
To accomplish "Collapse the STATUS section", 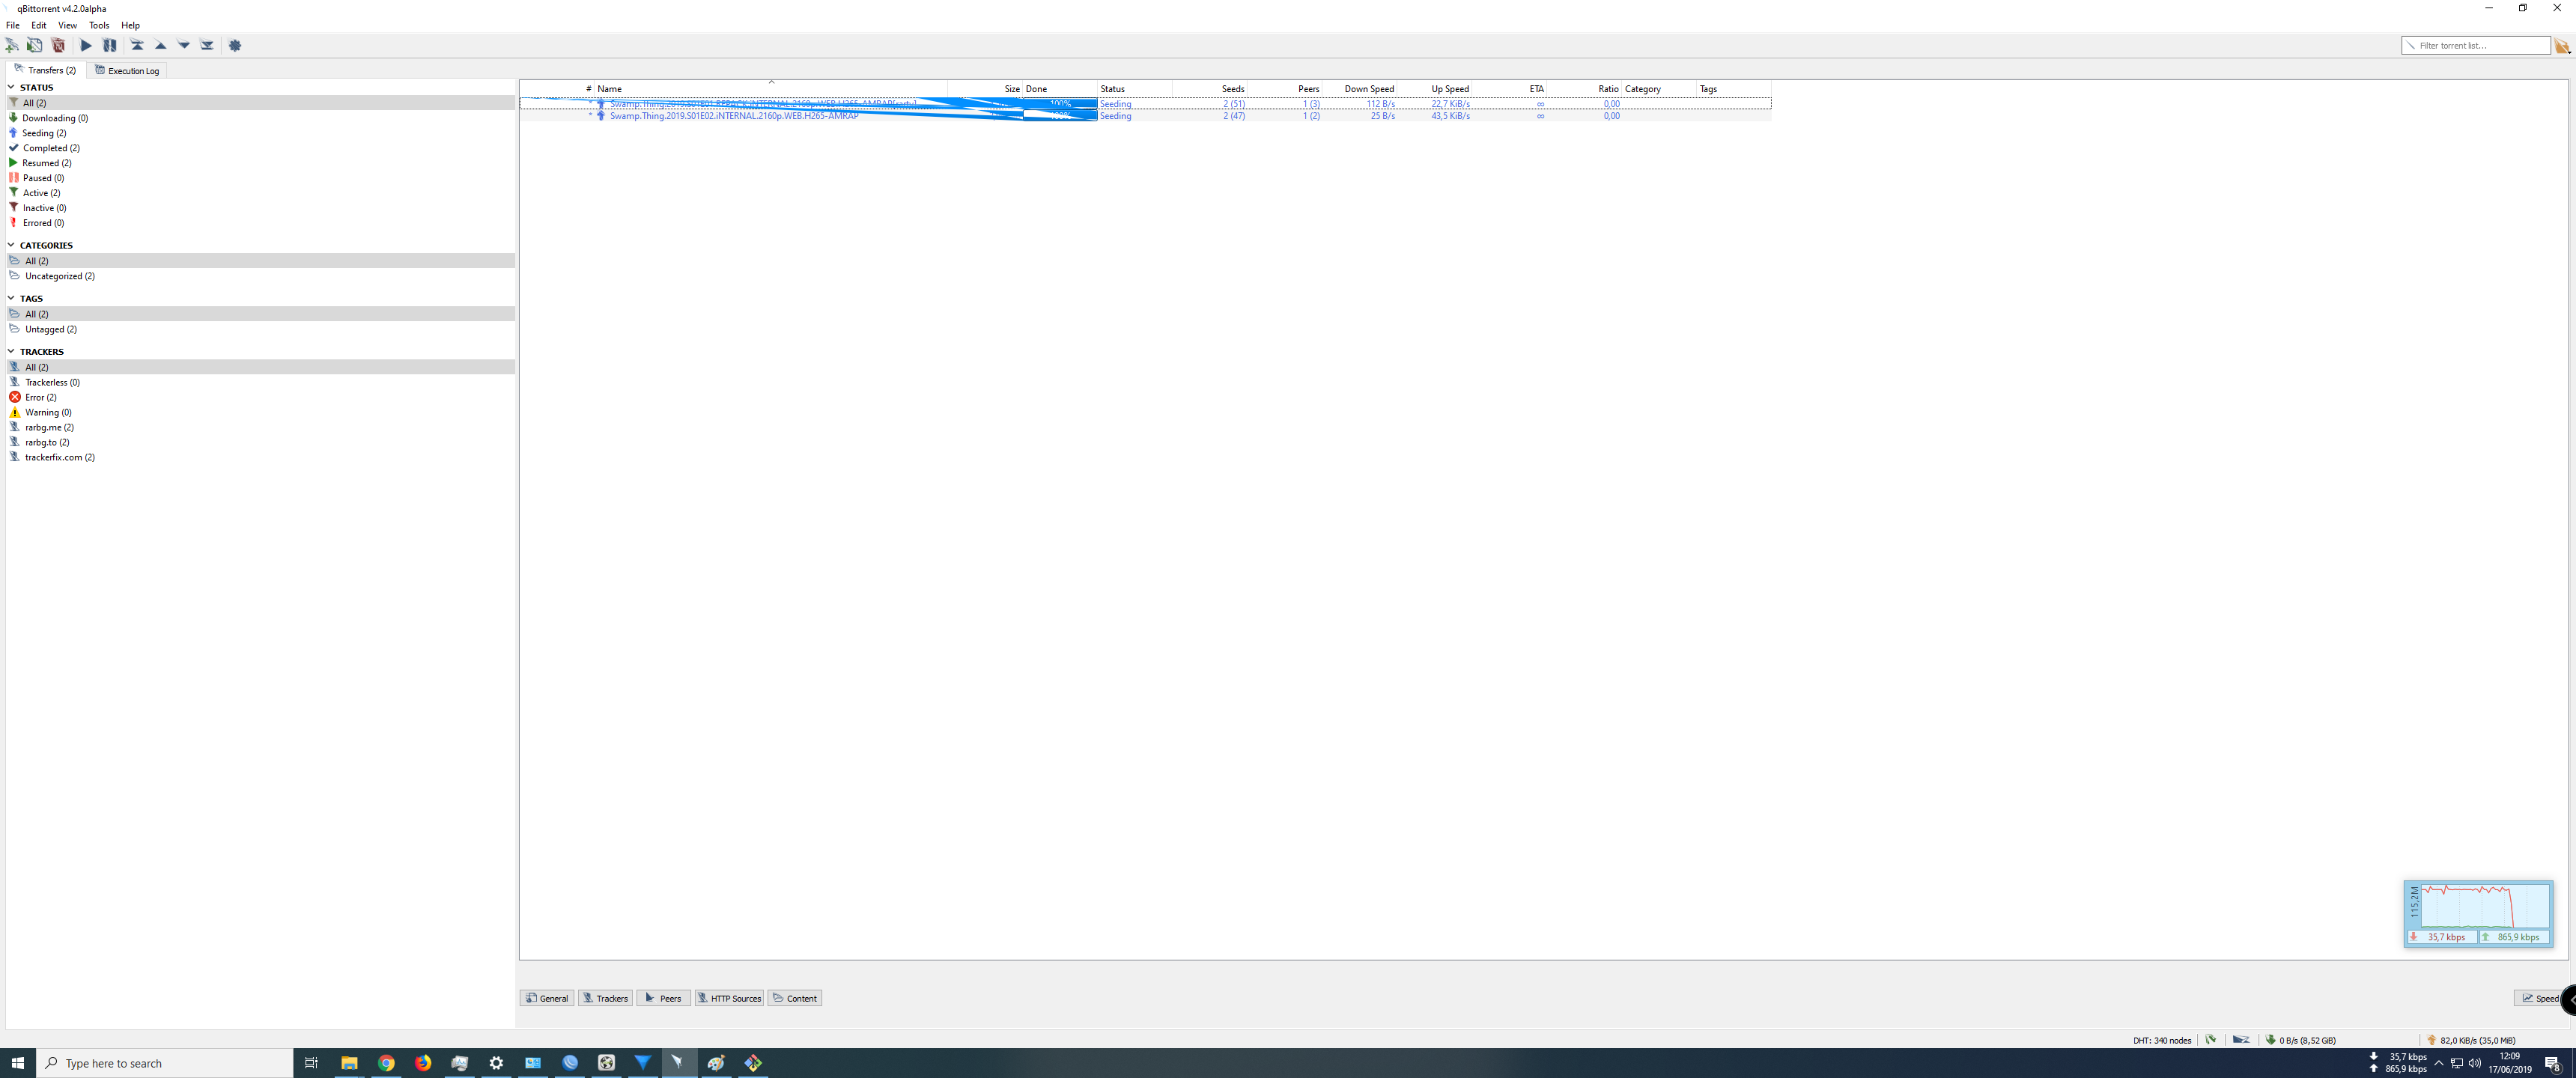I will coord(11,87).
